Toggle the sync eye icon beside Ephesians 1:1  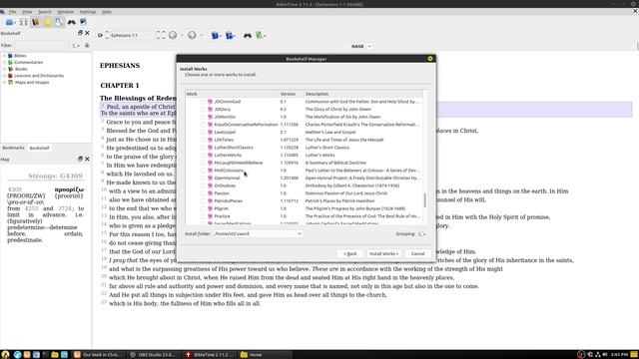[100, 36]
